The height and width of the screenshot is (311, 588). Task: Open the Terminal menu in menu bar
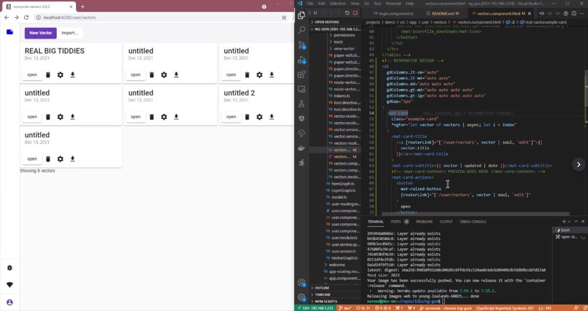click(393, 3)
